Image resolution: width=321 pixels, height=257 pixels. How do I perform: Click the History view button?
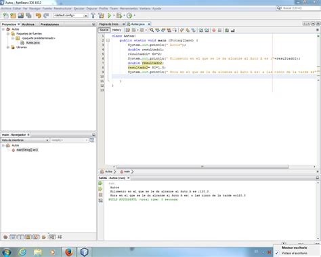tap(116, 30)
